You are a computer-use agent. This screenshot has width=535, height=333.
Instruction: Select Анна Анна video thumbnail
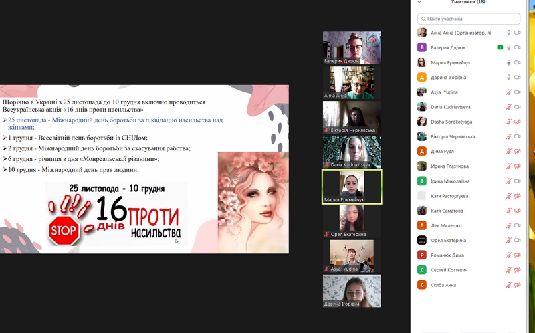click(352, 82)
